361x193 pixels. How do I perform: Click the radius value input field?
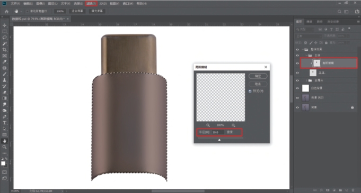coord(218,132)
